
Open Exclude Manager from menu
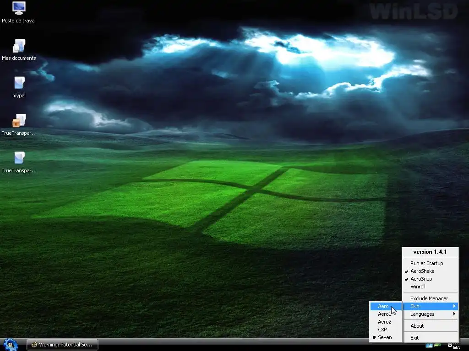(430, 298)
